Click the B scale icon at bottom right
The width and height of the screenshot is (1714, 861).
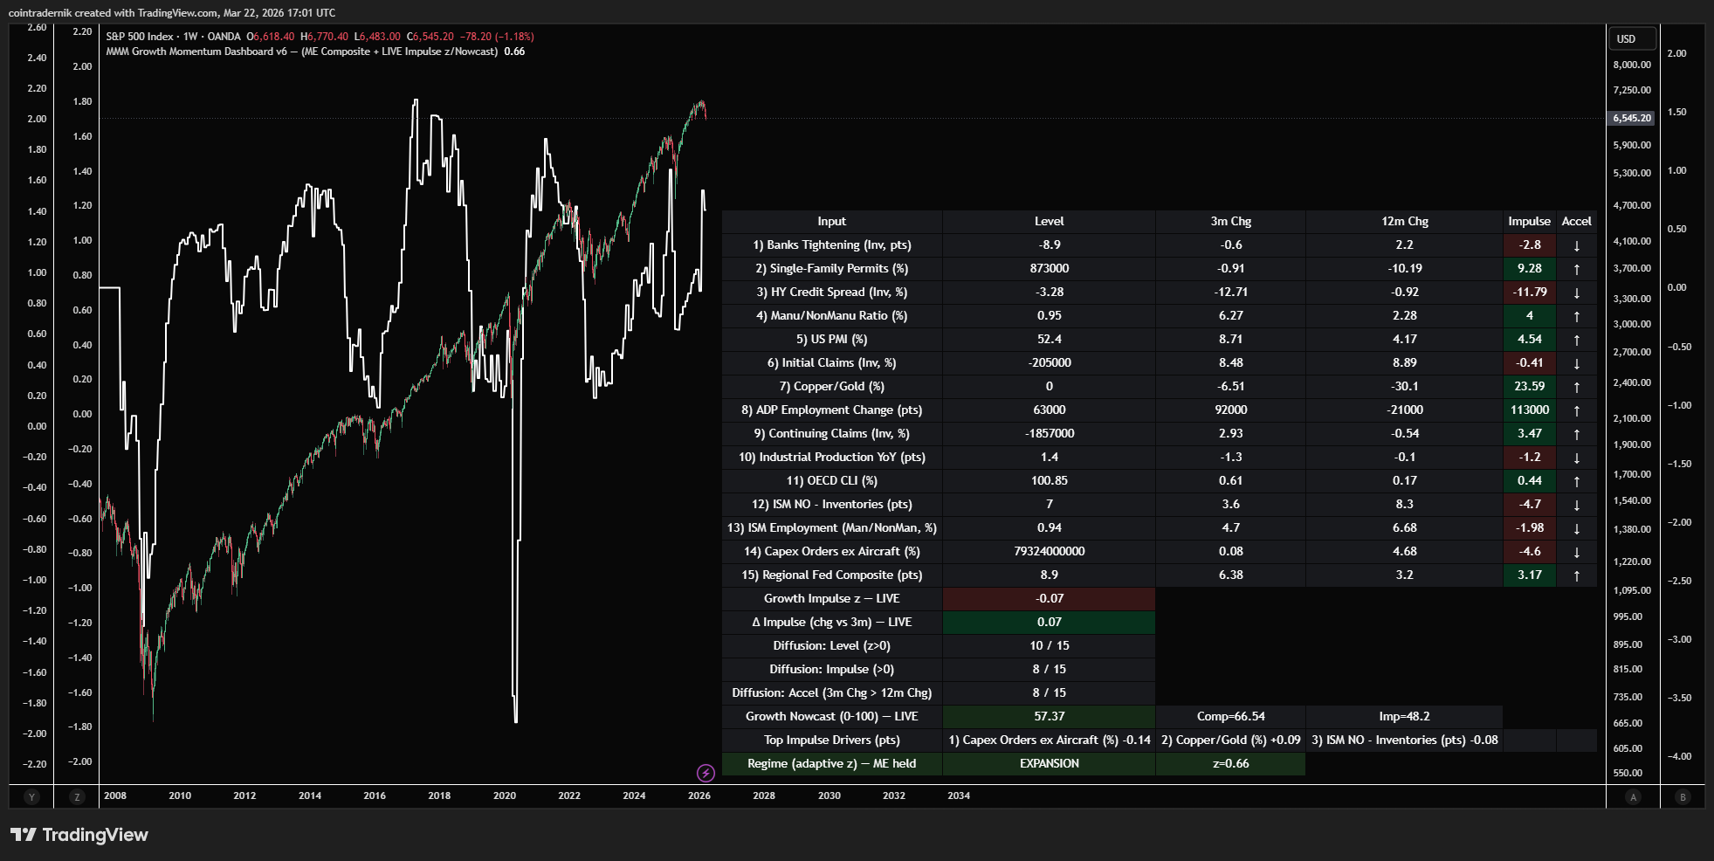tap(1682, 797)
